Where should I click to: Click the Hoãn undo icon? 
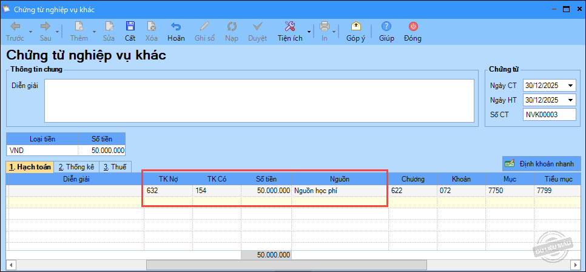(176, 27)
